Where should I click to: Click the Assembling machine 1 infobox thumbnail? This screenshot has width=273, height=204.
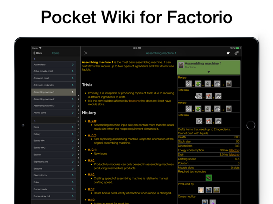181,65
